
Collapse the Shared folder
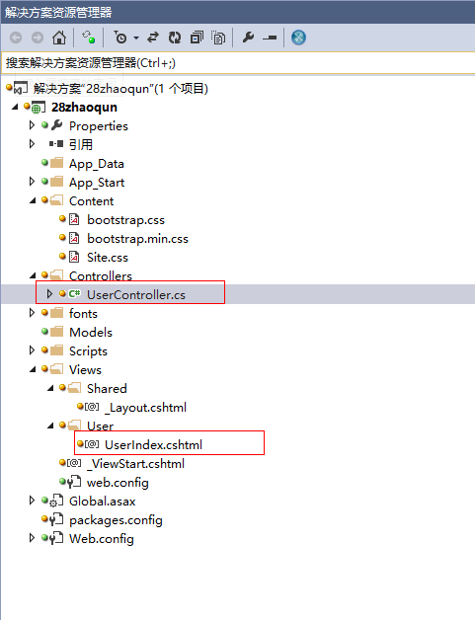(50, 388)
